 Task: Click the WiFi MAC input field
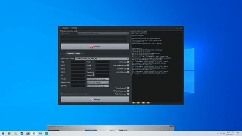tap(78, 86)
